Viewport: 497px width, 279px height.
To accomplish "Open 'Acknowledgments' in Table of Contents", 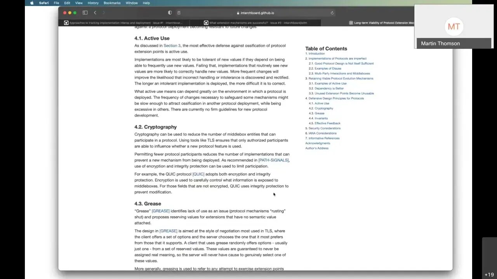I will tap(318, 143).
